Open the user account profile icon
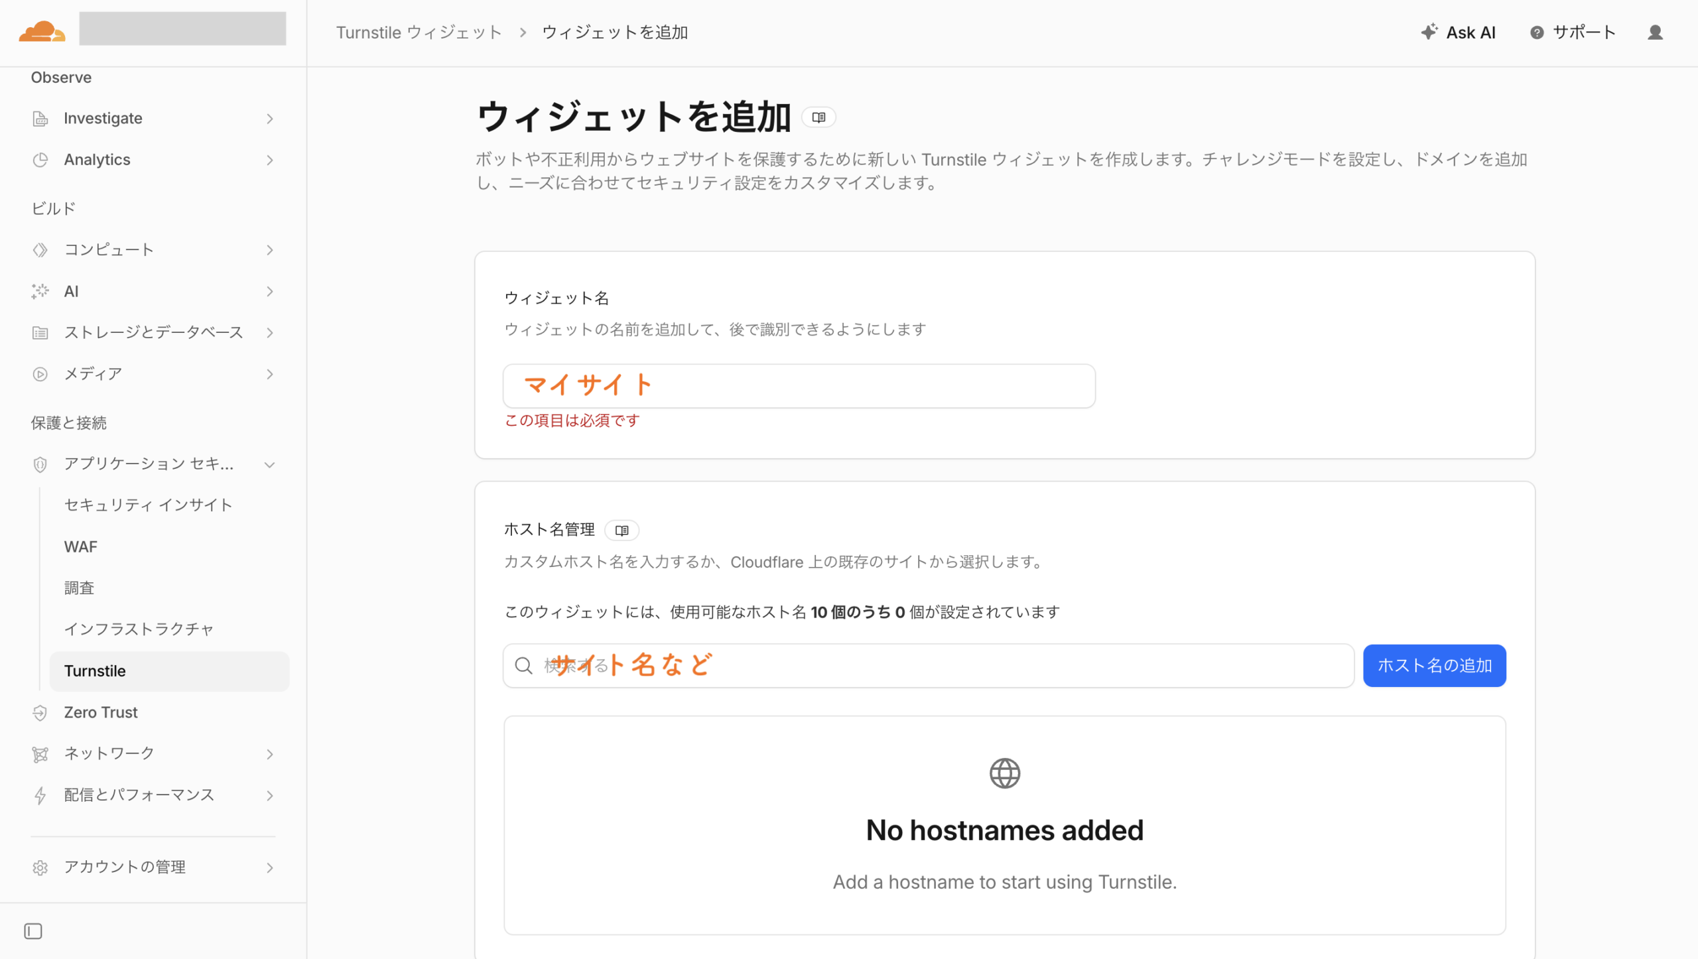The width and height of the screenshot is (1698, 959). 1655,32
